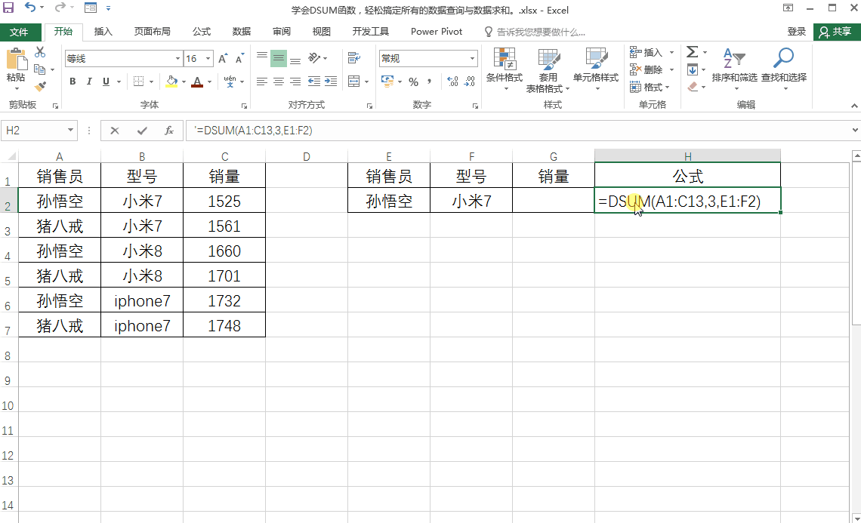Expand the font size dropdown
861x523 pixels.
[208, 59]
